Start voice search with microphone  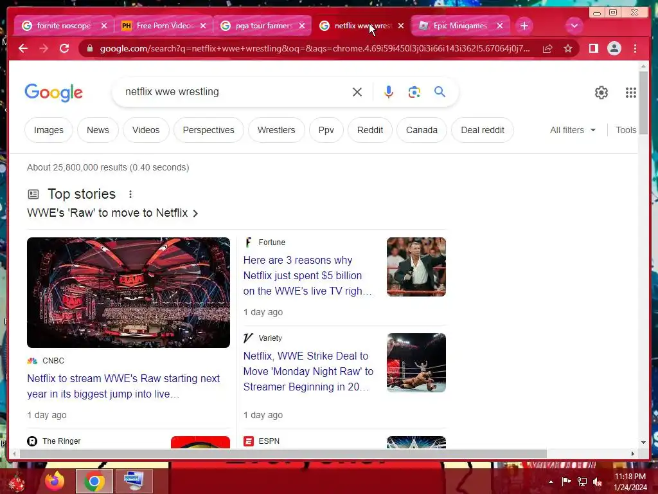[389, 92]
